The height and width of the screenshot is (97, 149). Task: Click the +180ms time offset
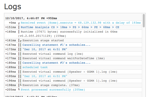click(x=10, y=63)
